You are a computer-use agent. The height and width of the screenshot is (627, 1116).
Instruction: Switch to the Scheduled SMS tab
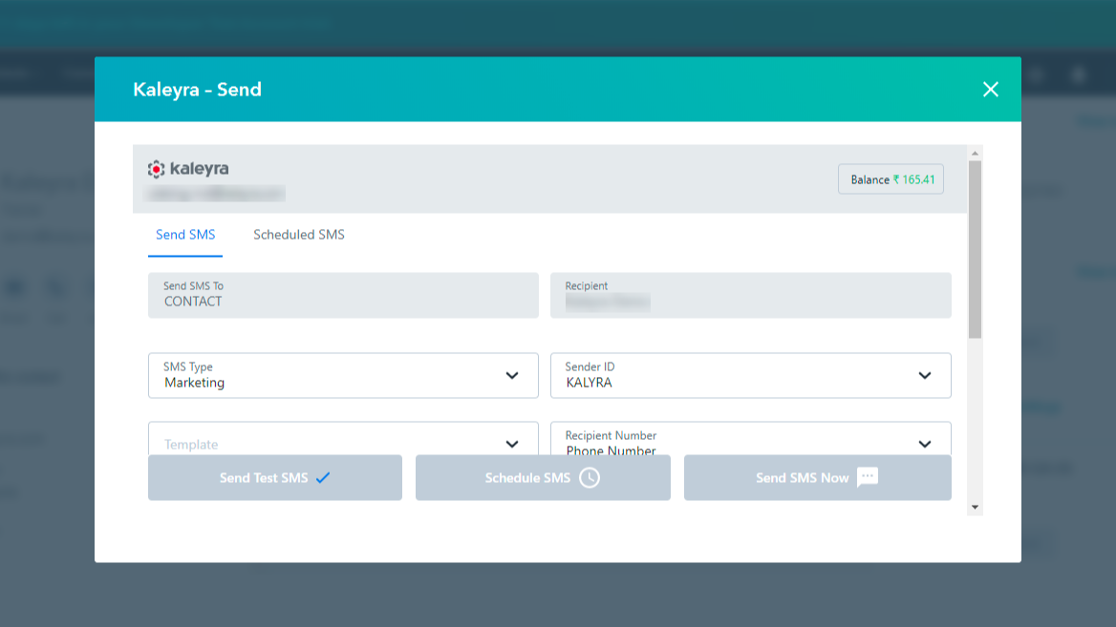297,234
